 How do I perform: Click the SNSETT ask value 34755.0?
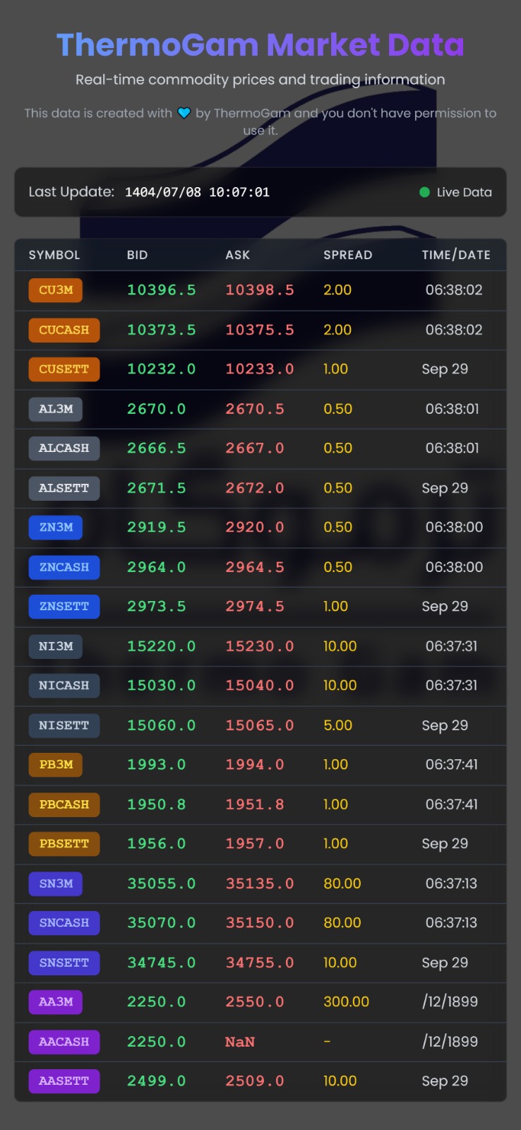click(260, 963)
